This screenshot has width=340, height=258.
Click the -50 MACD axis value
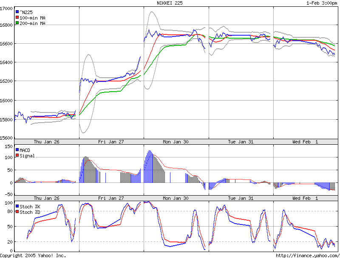pos(8,194)
